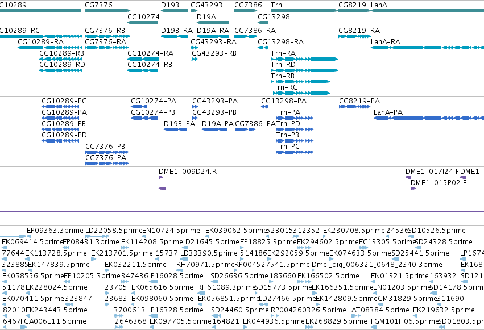484x330 pixels.
Task: Click the LanA gene label
Action: click(379, 5)
